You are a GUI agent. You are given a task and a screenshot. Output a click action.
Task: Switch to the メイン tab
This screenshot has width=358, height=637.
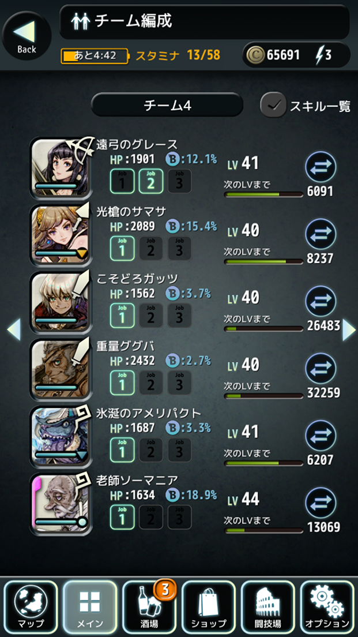pos(90,606)
